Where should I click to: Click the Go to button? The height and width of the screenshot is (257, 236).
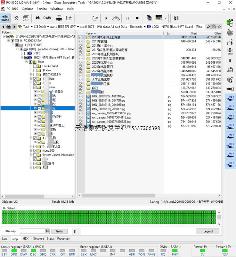(59, 231)
